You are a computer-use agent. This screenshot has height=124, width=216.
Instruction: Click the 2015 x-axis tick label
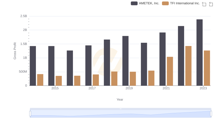[x=55, y=88]
